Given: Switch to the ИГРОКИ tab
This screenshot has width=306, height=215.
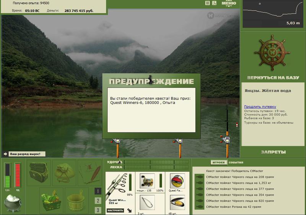Looking at the screenshot, I should point(218,162).
